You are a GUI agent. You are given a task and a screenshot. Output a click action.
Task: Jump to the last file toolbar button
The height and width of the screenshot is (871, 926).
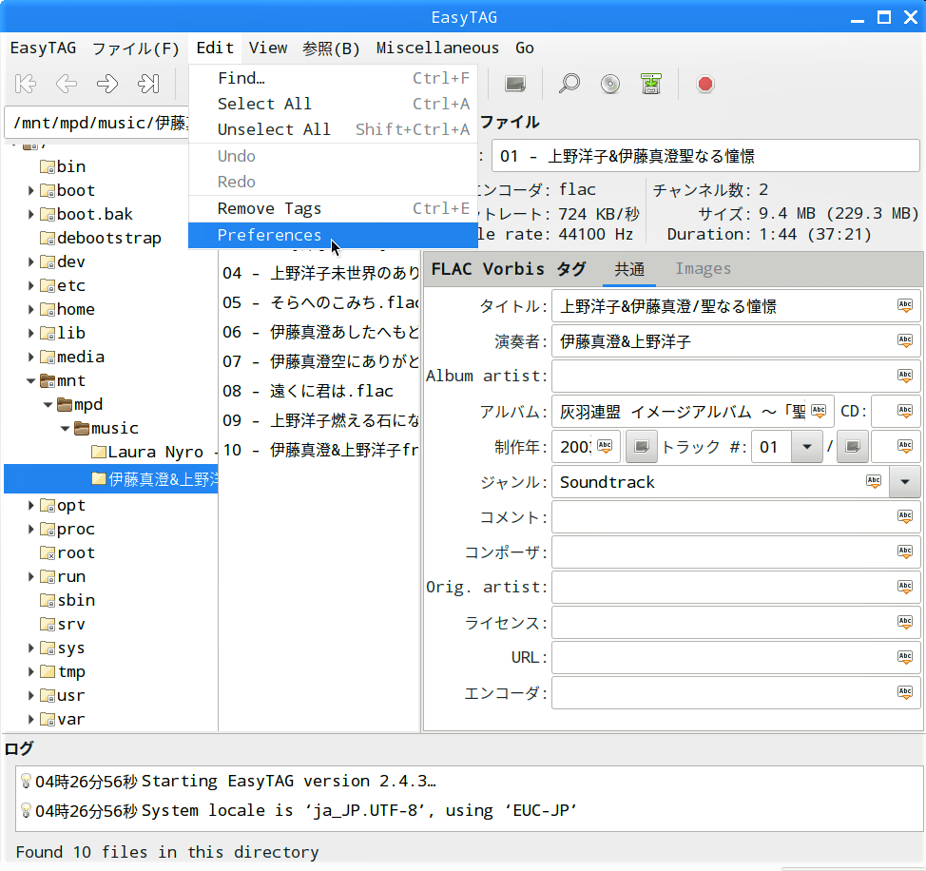[148, 84]
